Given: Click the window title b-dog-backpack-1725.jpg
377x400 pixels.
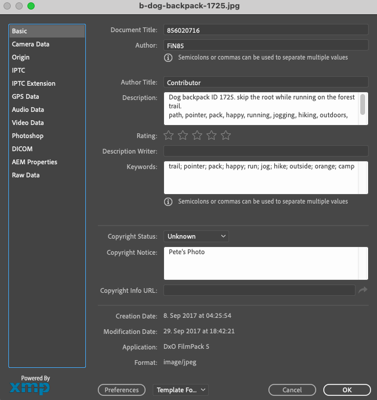Looking at the screenshot, I should pos(189,6).
